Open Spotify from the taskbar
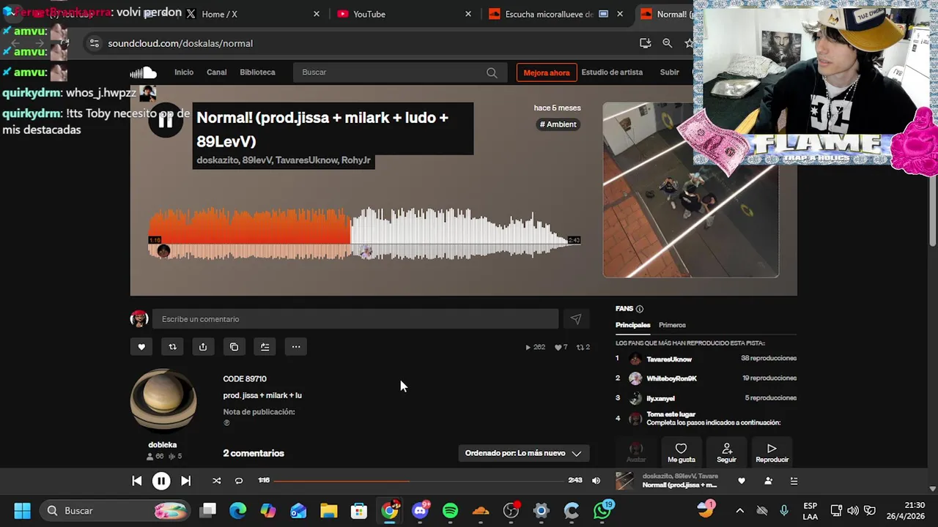The image size is (938, 527). pos(451,511)
